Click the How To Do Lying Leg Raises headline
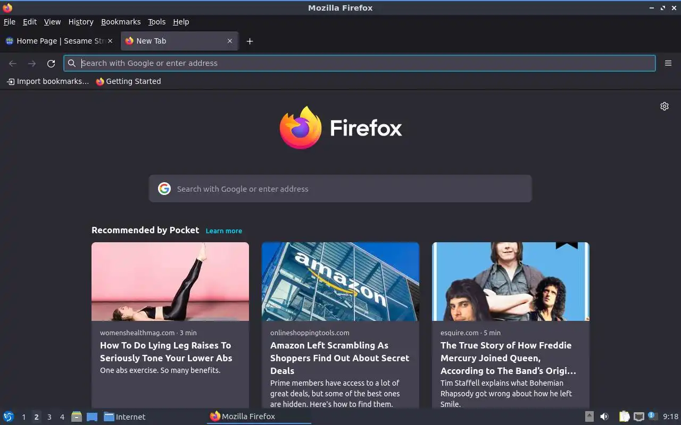Image resolution: width=681 pixels, height=425 pixels. pos(166,352)
